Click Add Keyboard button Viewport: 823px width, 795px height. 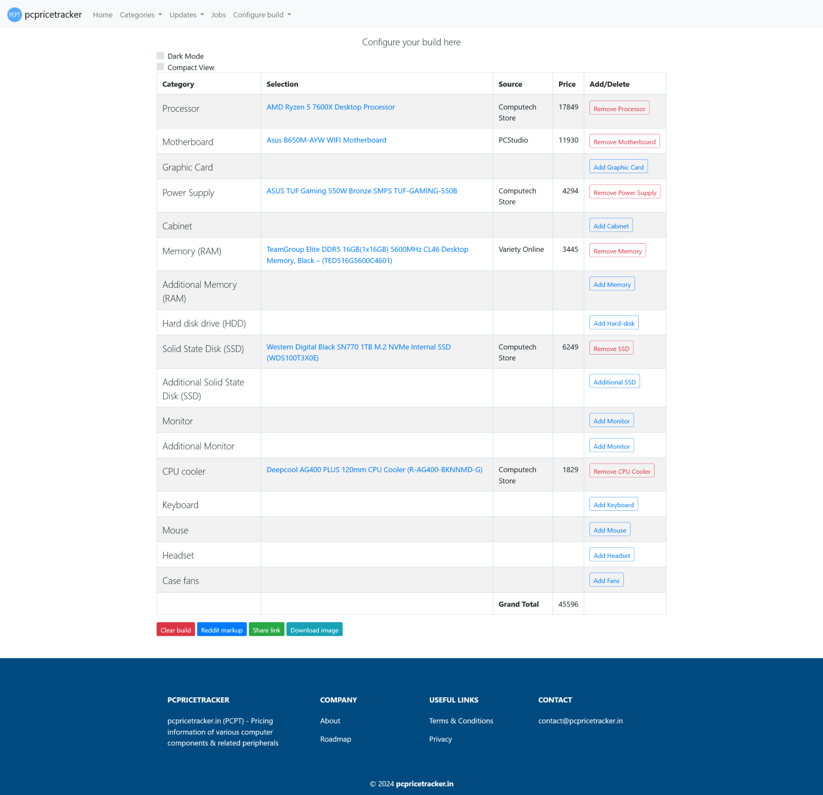[614, 504]
